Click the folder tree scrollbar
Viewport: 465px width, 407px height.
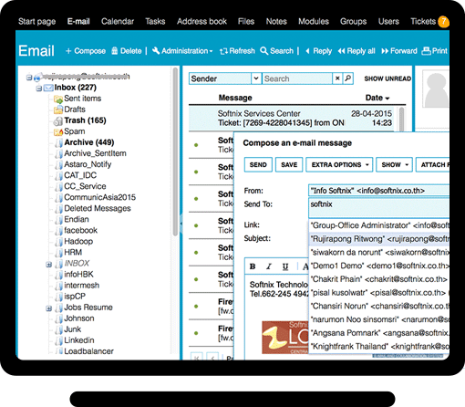coord(175,151)
